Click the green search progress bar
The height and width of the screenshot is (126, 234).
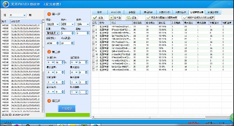coord(68,115)
